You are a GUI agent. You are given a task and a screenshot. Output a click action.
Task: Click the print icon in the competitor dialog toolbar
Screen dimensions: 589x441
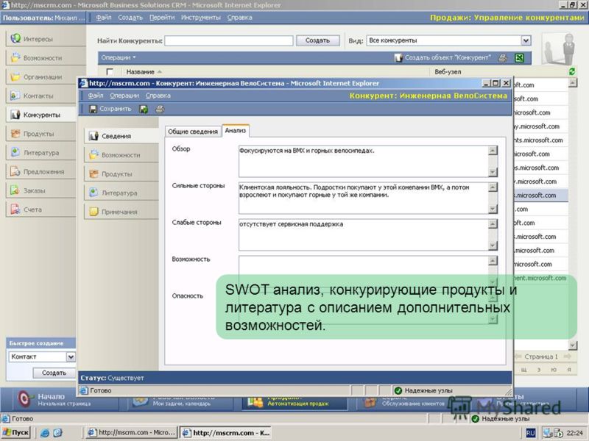160,109
